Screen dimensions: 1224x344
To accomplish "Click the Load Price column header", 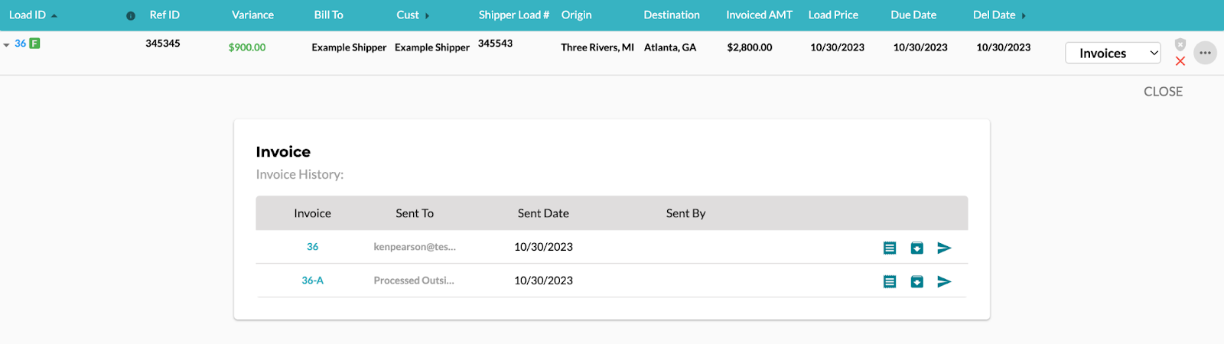I will [x=833, y=15].
